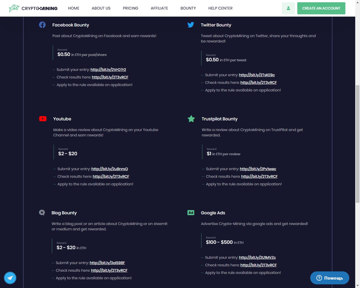The width and height of the screenshot is (360, 288).
Task: Open the PRICING page
Action: 130,8
